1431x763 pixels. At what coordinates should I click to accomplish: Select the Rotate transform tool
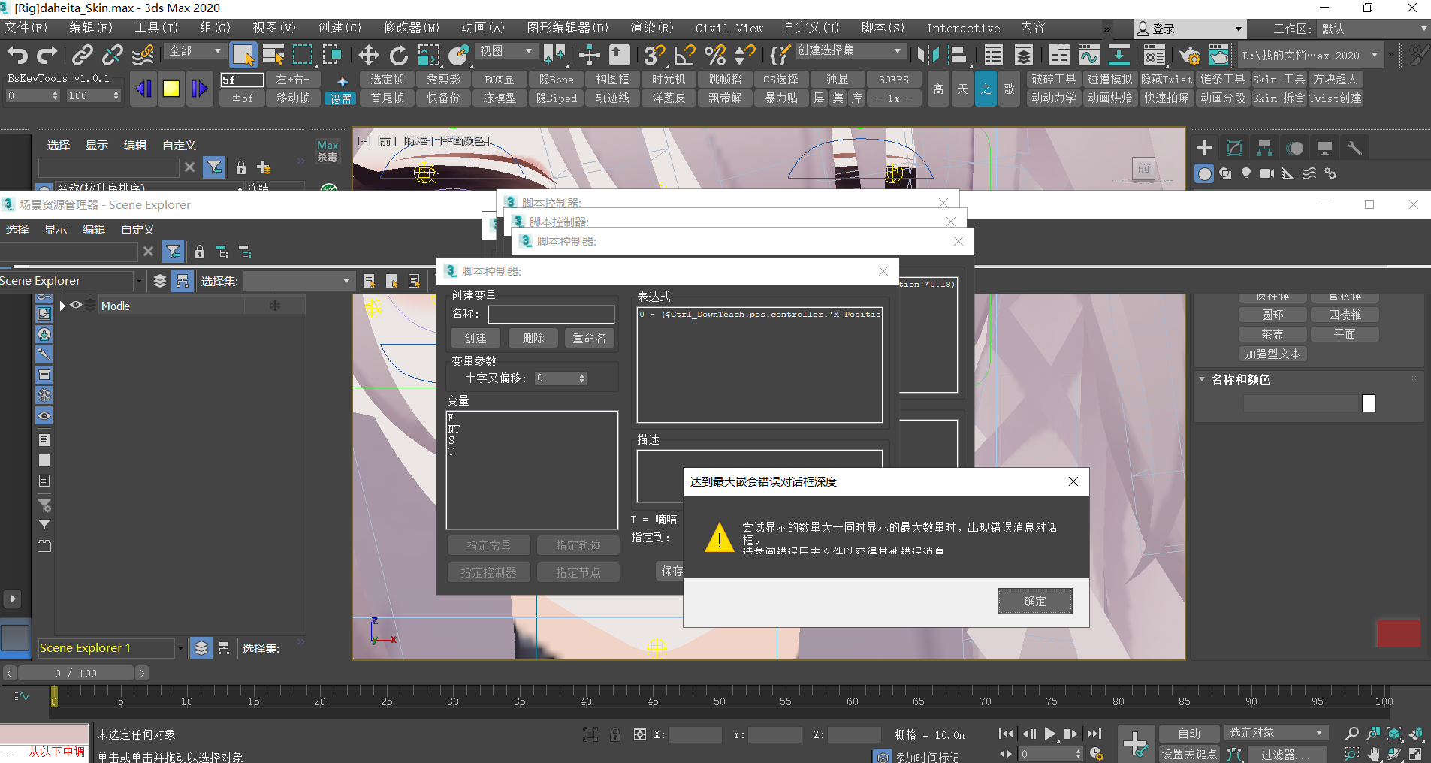(x=398, y=54)
